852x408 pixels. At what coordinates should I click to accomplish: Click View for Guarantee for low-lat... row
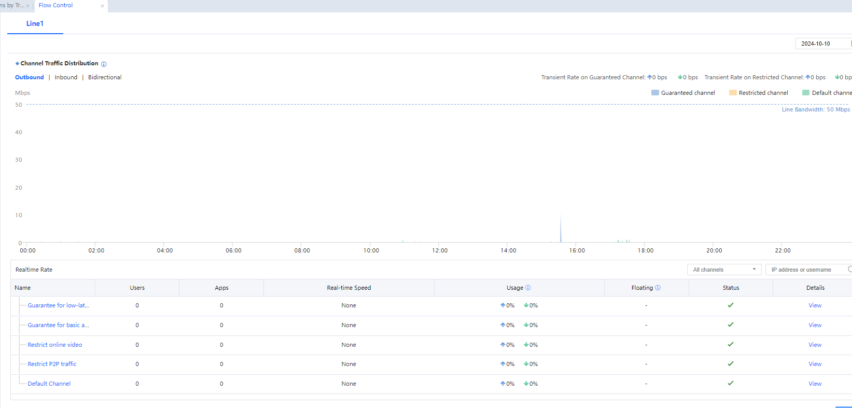pyautogui.click(x=815, y=305)
